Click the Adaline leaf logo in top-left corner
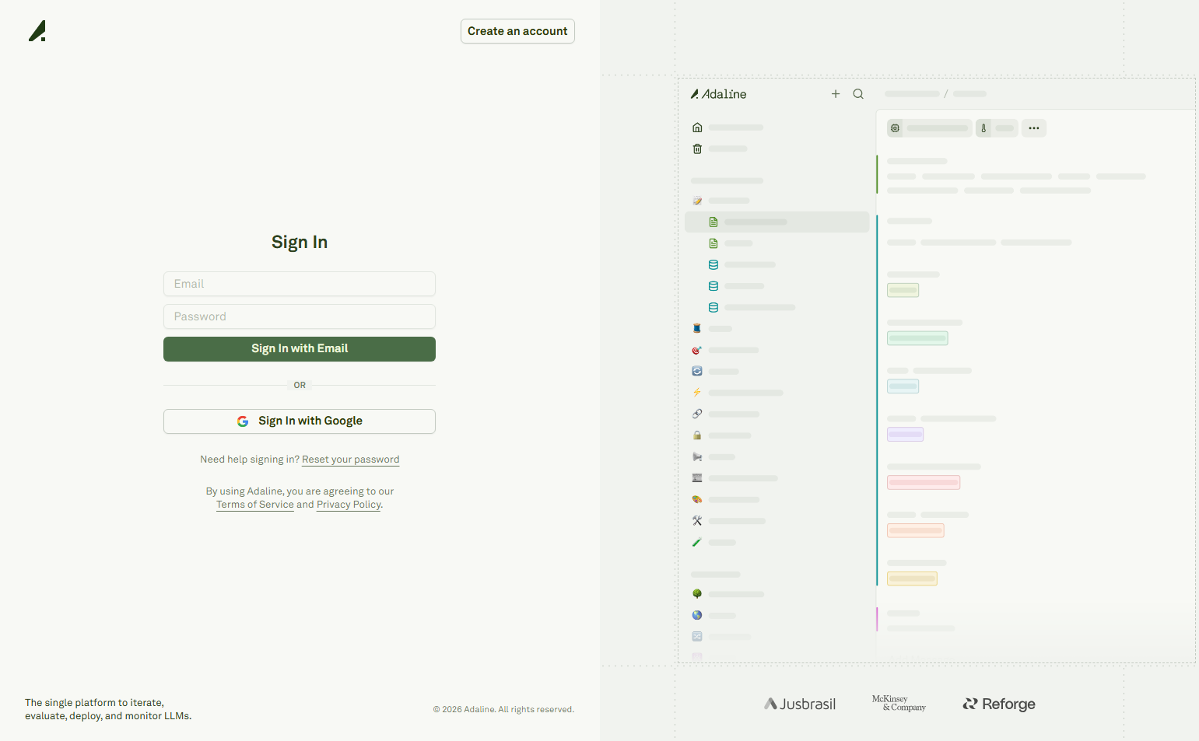 point(37,31)
